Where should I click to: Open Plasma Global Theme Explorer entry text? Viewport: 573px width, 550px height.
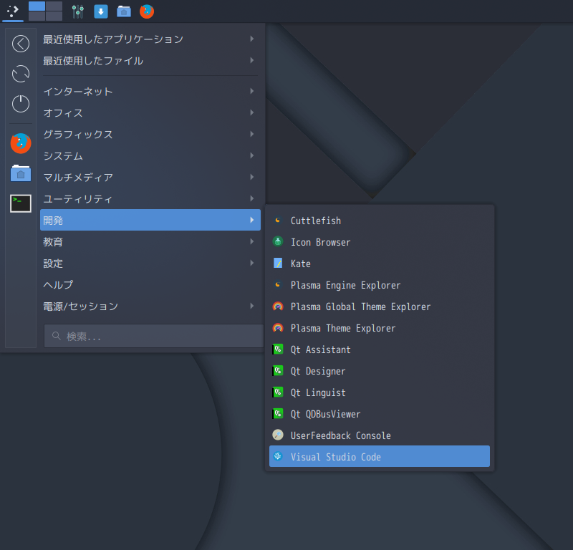[361, 307]
